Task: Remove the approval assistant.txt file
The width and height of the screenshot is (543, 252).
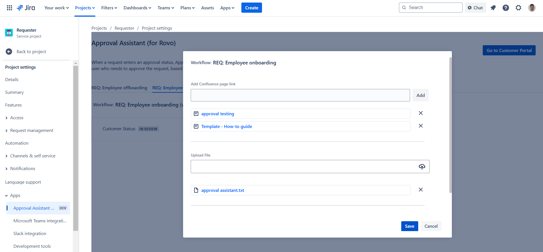Action: tap(421, 190)
